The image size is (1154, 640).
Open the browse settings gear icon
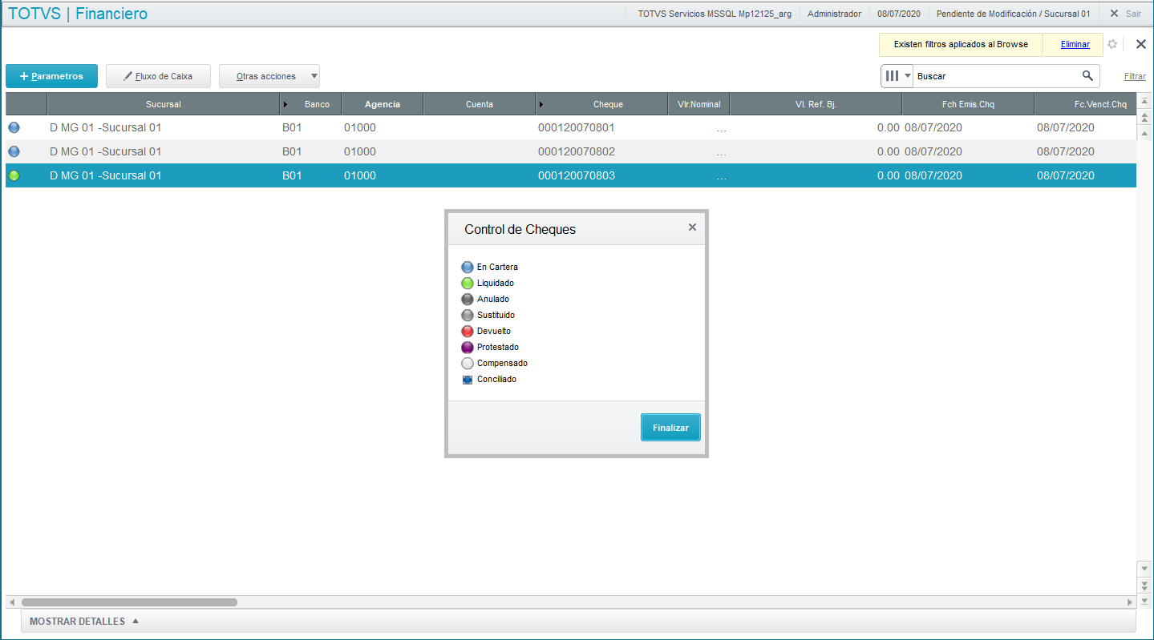[x=1112, y=44]
